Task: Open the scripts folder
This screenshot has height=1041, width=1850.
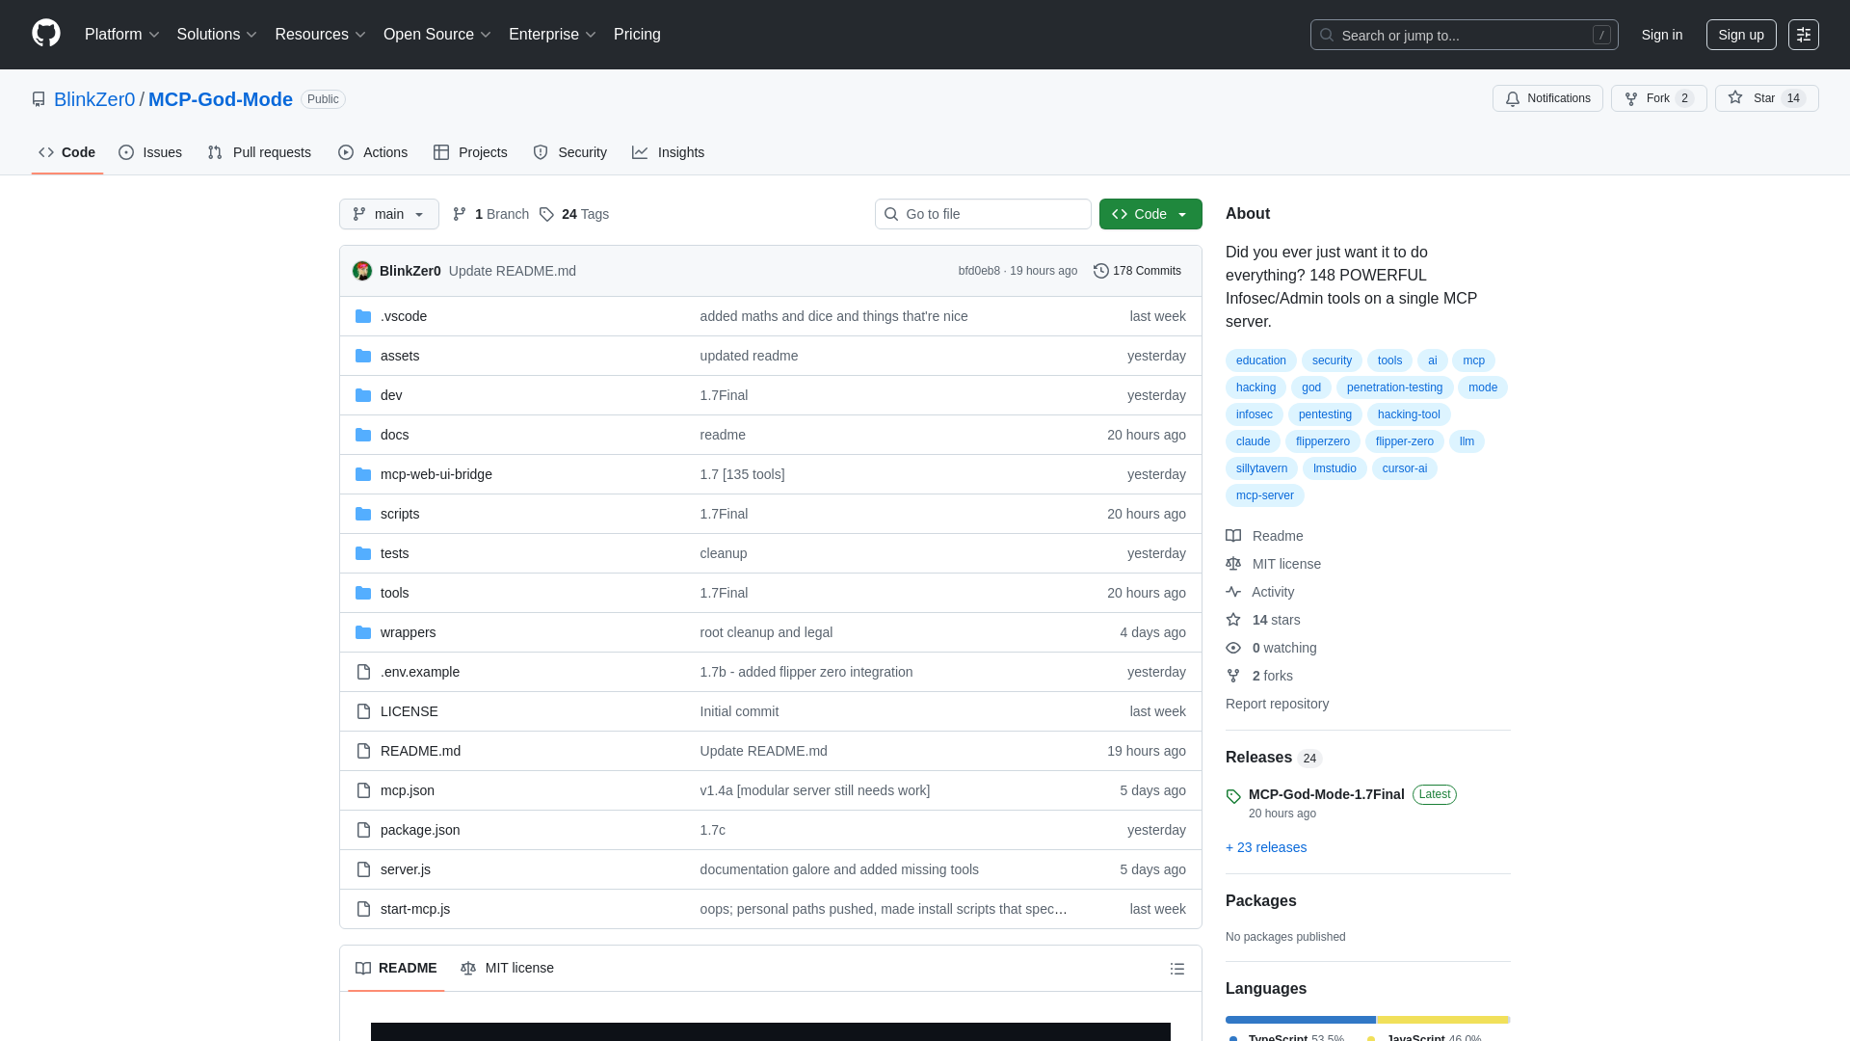Action: point(400,514)
